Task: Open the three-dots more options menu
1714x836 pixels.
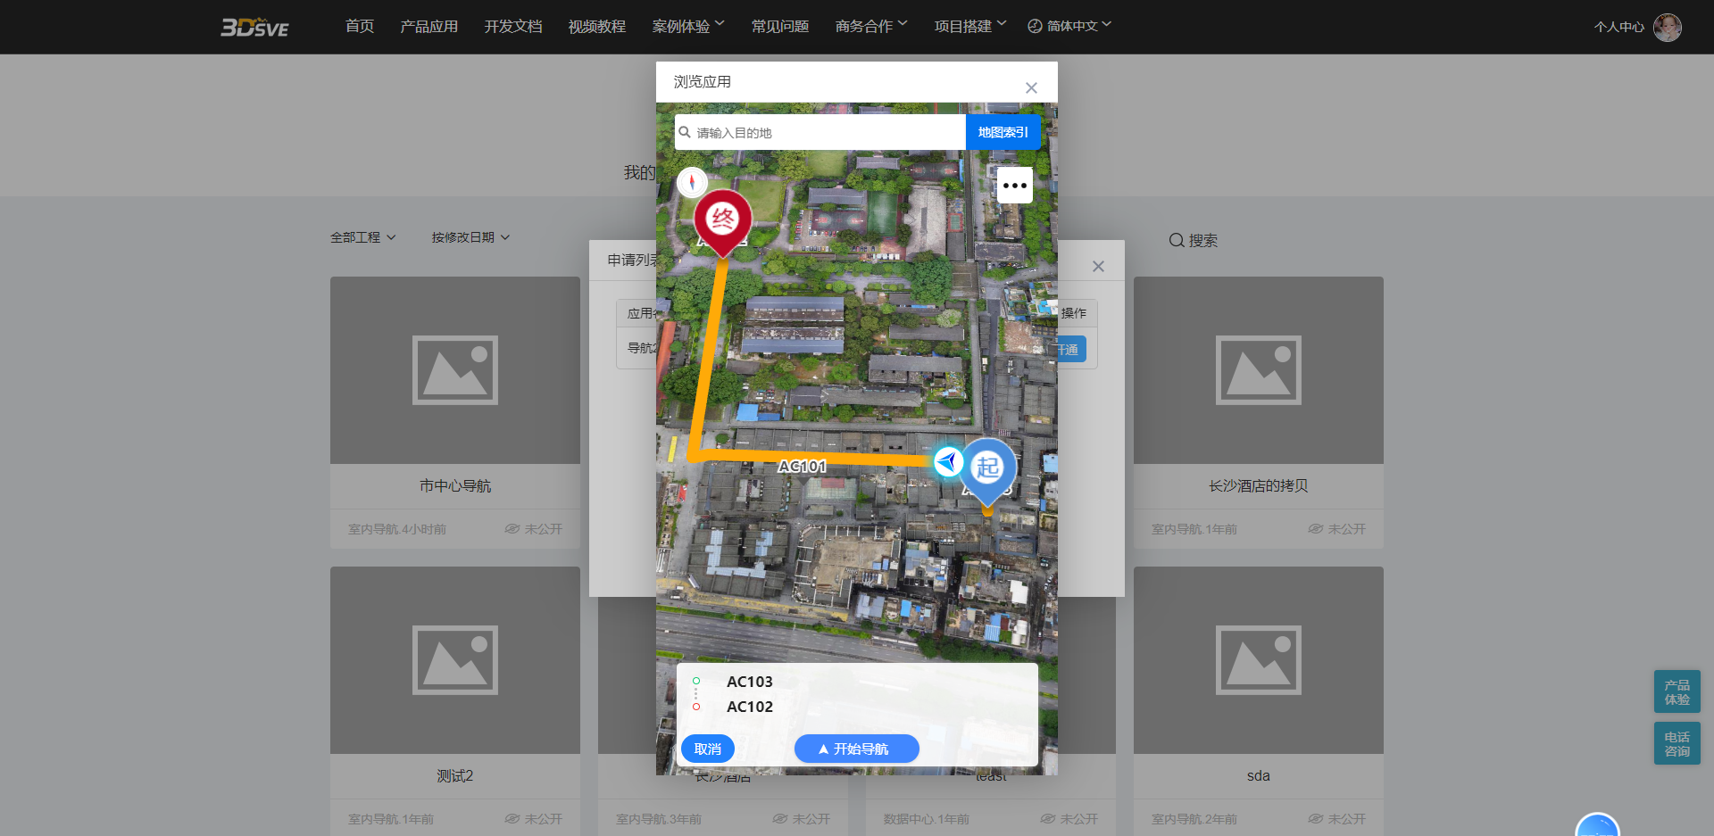Action: click(1014, 186)
